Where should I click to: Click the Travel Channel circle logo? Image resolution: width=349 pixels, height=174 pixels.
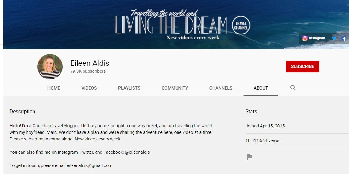241,25
